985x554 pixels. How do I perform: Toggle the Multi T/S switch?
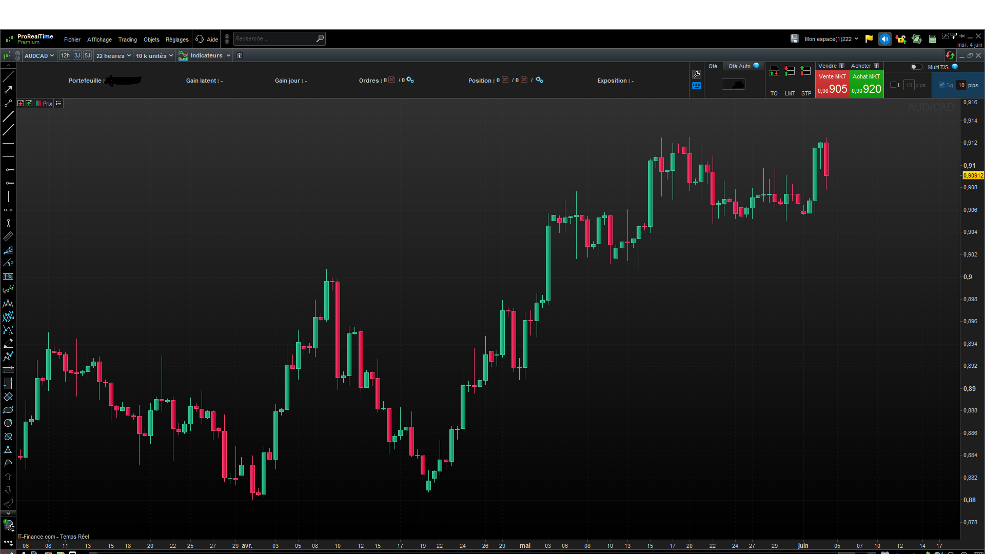coord(916,67)
